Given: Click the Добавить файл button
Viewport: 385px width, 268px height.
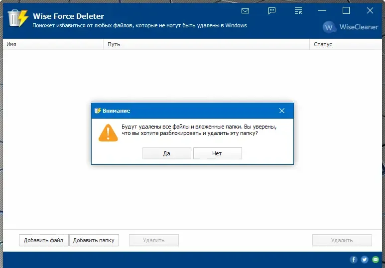Looking at the screenshot, I should pyautogui.click(x=43, y=240).
